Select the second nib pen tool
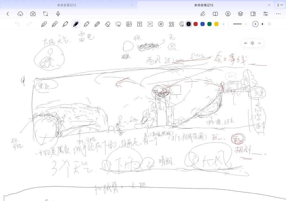 point(55,24)
